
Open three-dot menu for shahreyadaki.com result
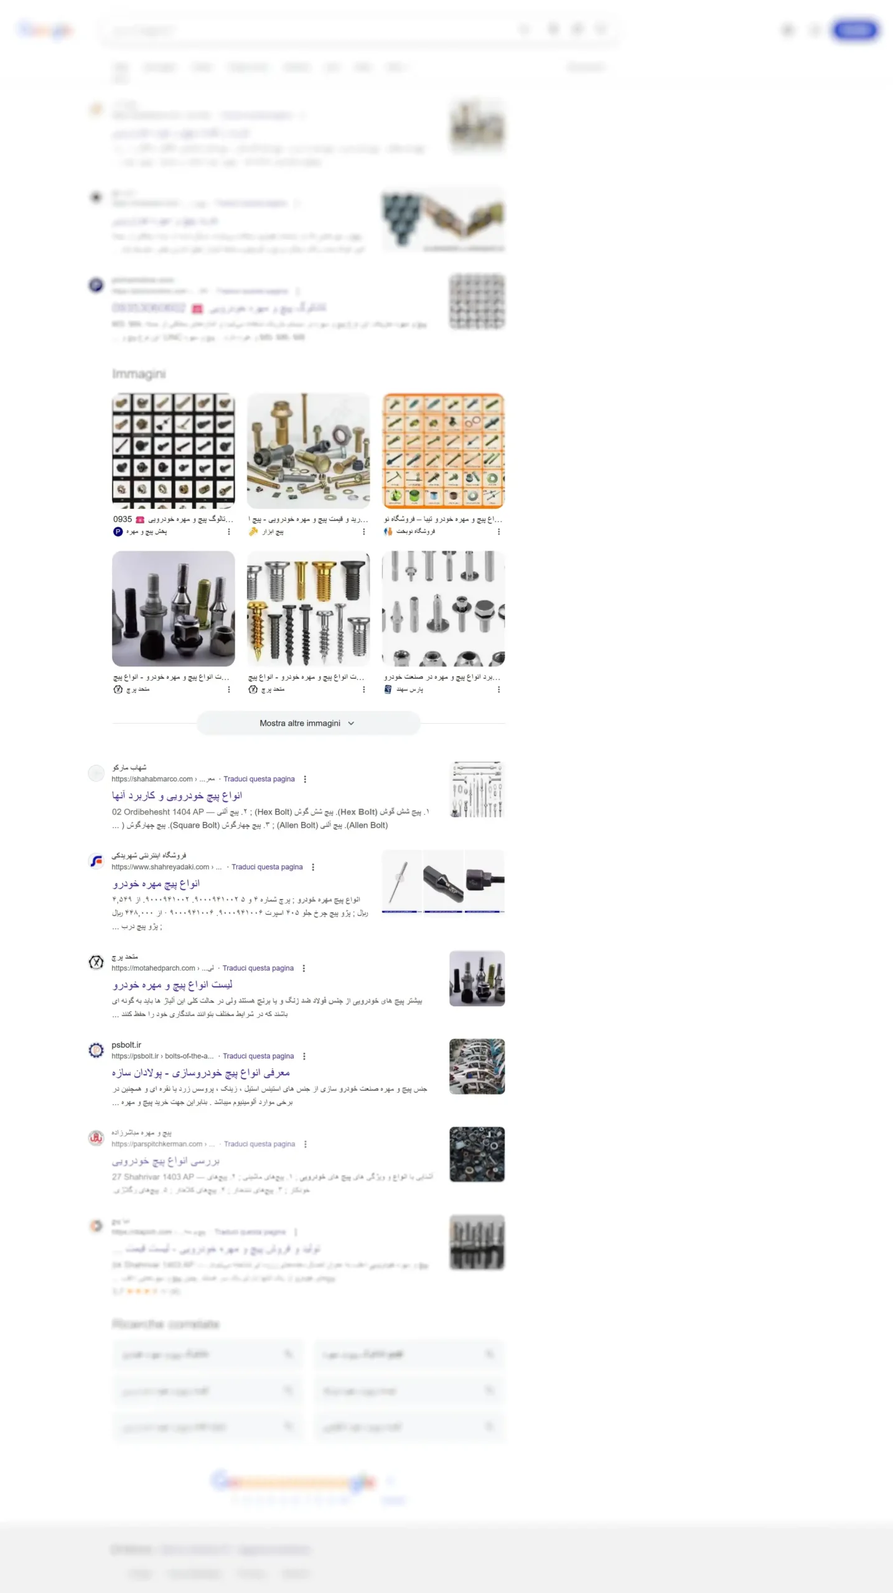coord(312,867)
